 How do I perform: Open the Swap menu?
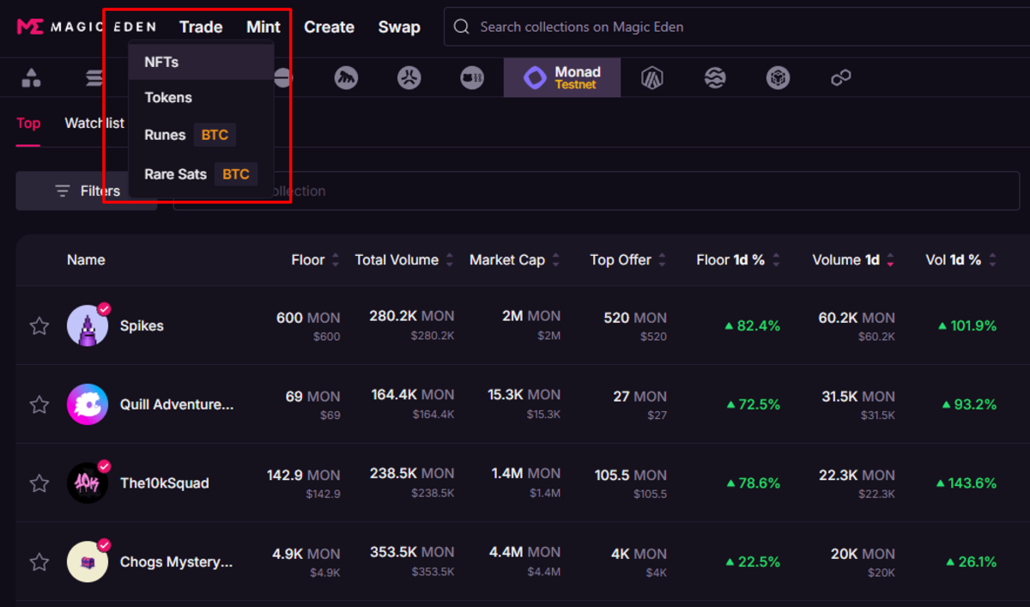click(x=399, y=27)
